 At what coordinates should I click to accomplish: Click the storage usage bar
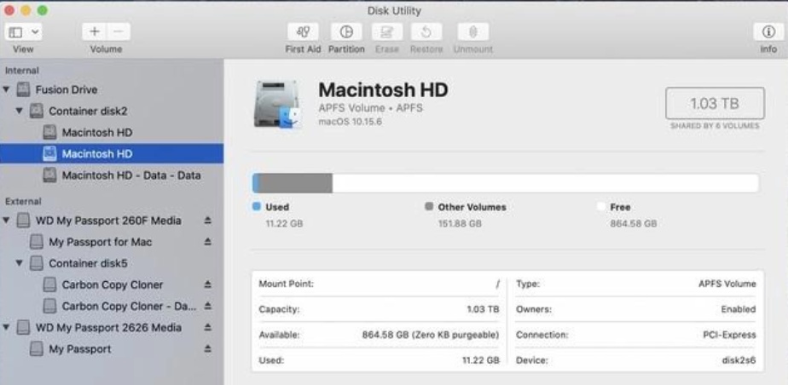coord(505,183)
